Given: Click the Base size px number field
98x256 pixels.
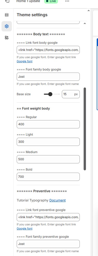Looking at the screenshot, I should click(71, 94).
